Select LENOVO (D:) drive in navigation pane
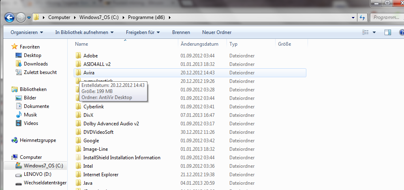The height and width of the screenshot is (190, 404). pos(38,174)
